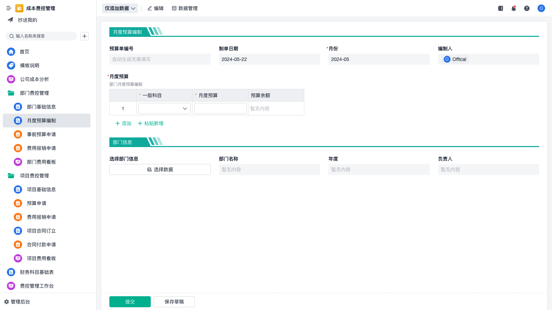Open 部门费用看板 dashboard
Screen dimensions: 552x310
[x=47, y=162]
